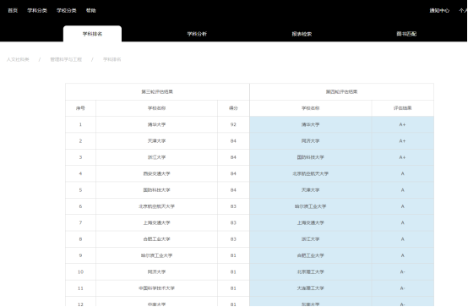Click the 帮助 menu item
Image resolution: width=468 pixels, height=307 pixels.
[x=90, y=10]
